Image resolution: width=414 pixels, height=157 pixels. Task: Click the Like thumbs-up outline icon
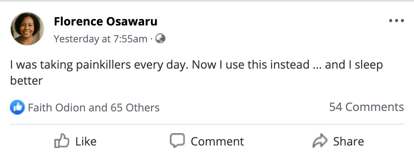[62, 141]
